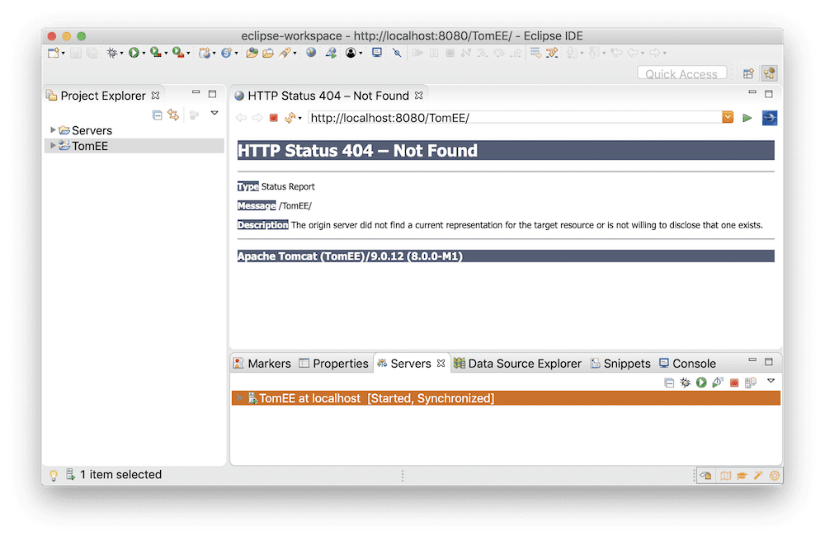Toggle Skip All Breakpoints icon
The height and width of the screenshot is (540, 825).
(397, 53)
